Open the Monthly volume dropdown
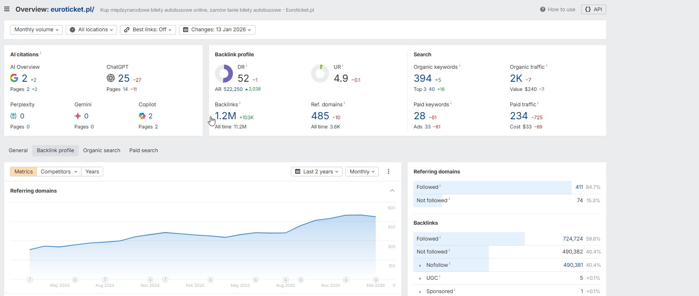Viewport: 699px width, 296px height. pyautogui.click(x=36, y=30)
